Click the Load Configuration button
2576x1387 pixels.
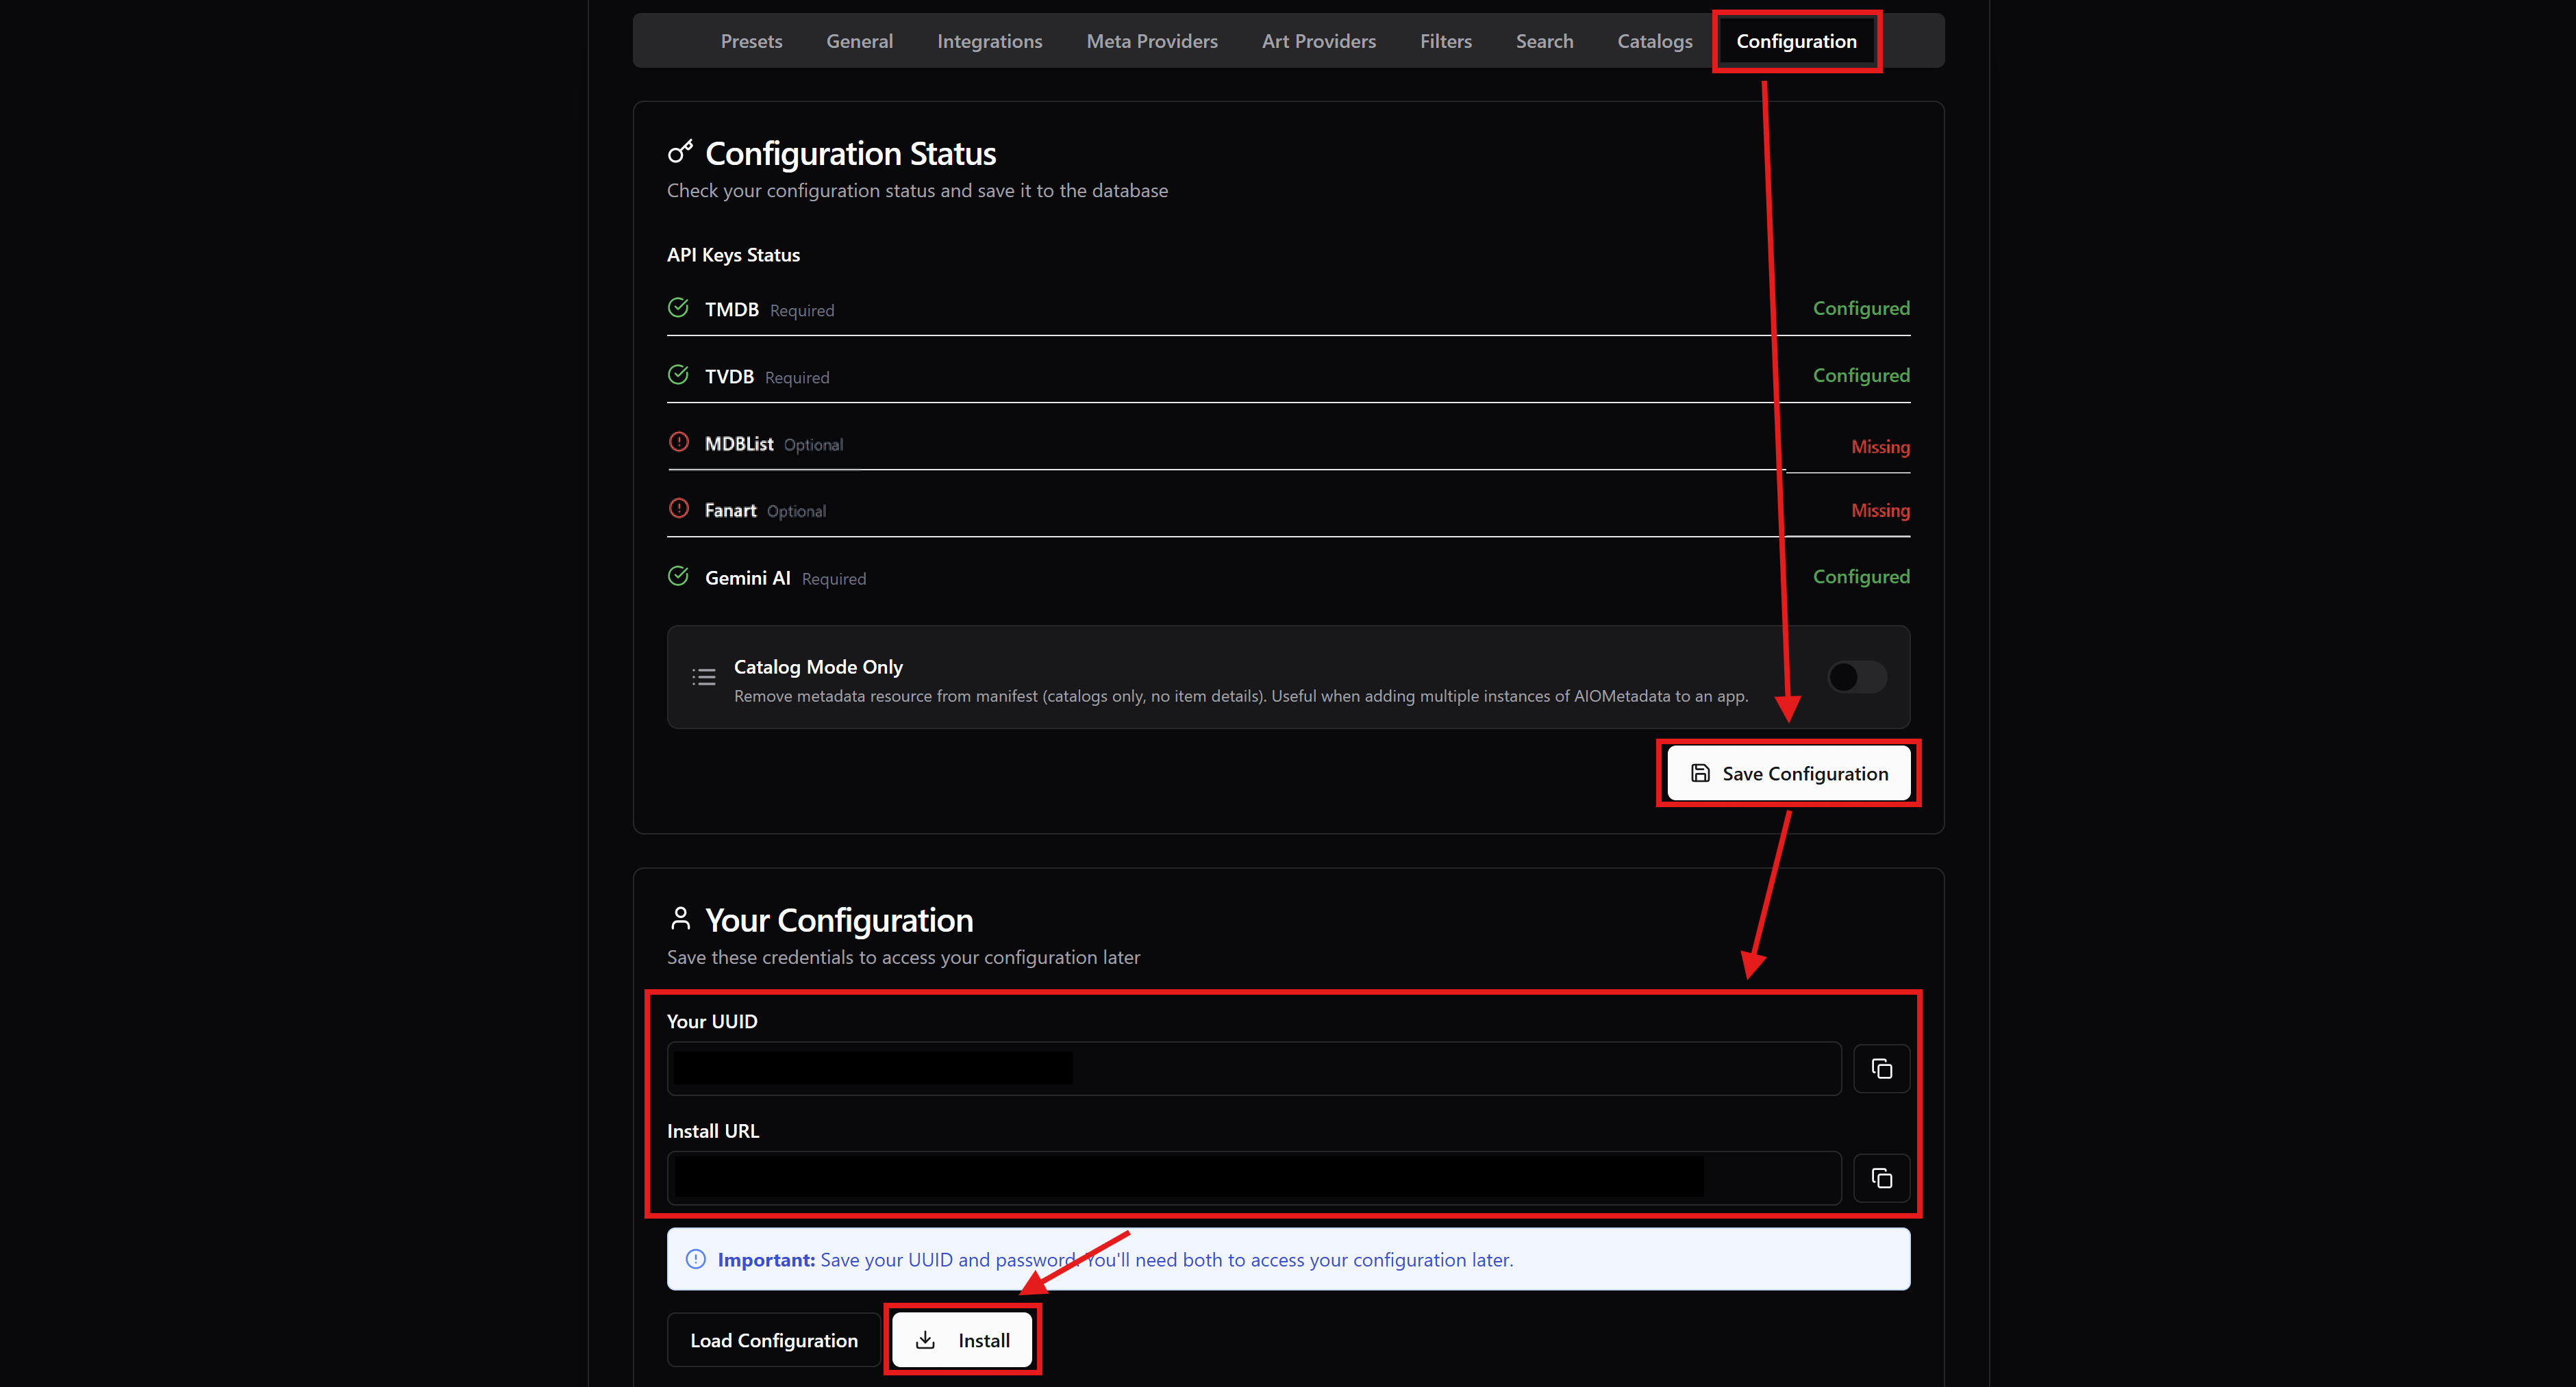(x=773, y=1340)
